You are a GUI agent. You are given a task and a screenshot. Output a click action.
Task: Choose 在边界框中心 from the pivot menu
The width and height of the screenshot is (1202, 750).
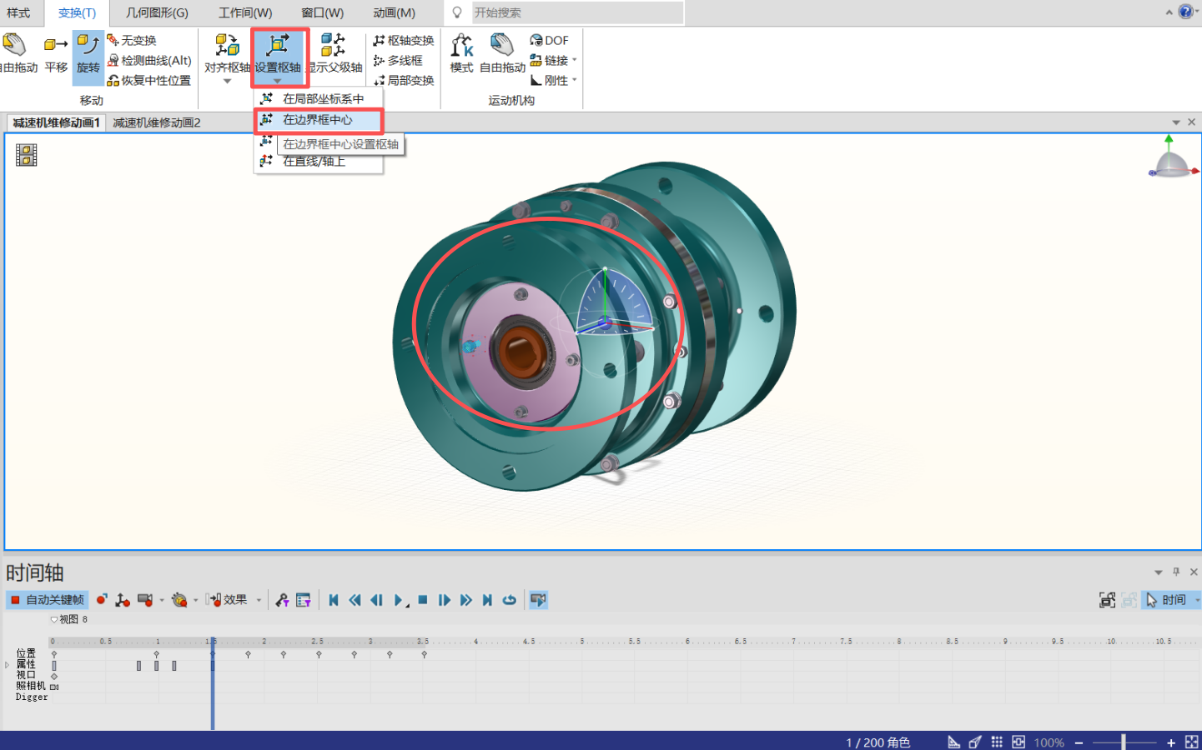(x=318, y=120)
